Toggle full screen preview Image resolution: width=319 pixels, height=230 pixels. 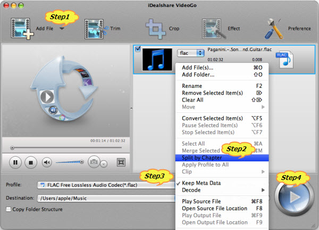121,162
